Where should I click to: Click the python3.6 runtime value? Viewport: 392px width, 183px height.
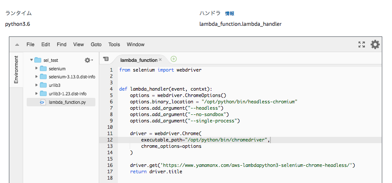click(x=17, y=24)
